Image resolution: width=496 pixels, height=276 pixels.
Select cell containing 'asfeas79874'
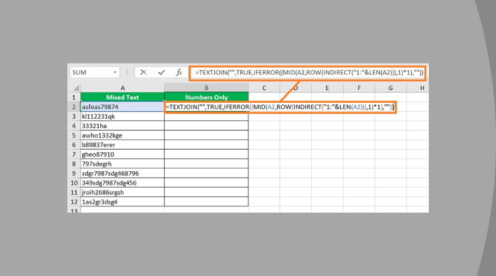122,107
